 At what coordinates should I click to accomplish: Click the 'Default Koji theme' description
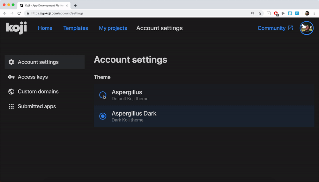[130, 99]
